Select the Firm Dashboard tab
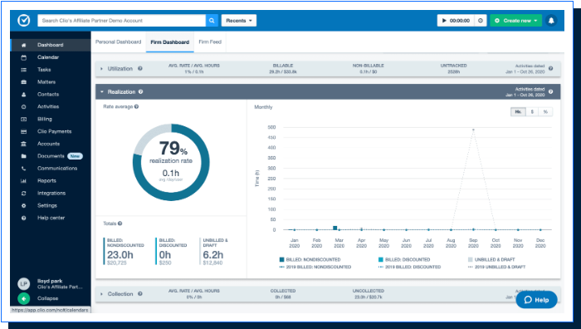The height and width of the screenshot is (329, 581). [169, 42]
